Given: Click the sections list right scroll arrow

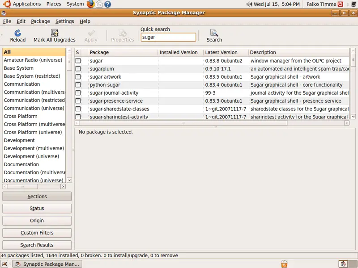Looking at the screenshot, I should 63,187.
